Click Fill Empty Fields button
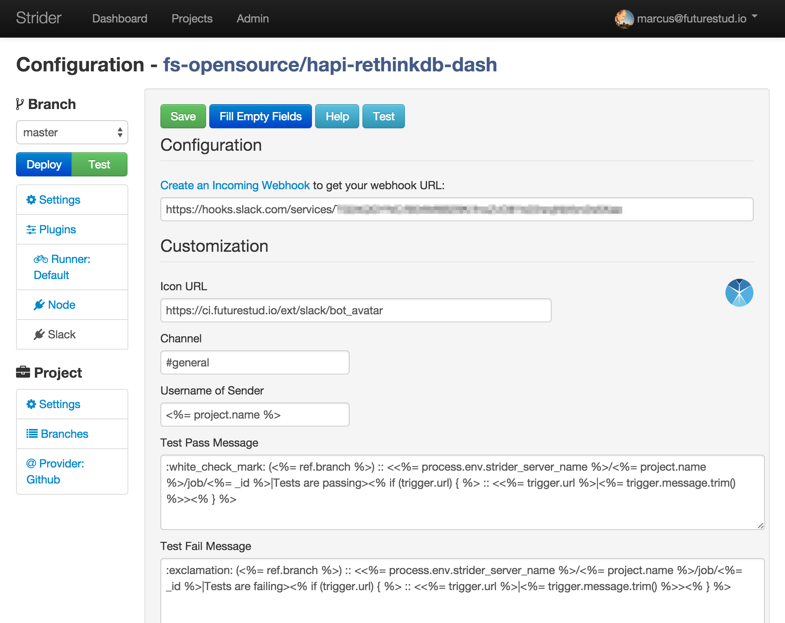 coord(261,116)
